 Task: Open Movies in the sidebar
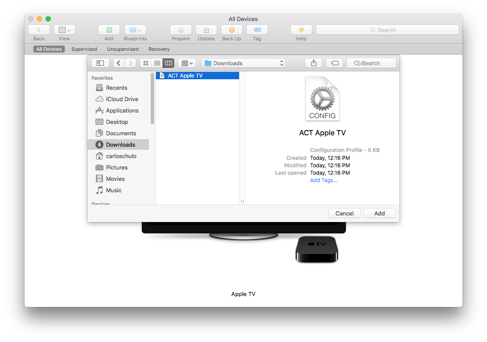click(x=118, y=179)
